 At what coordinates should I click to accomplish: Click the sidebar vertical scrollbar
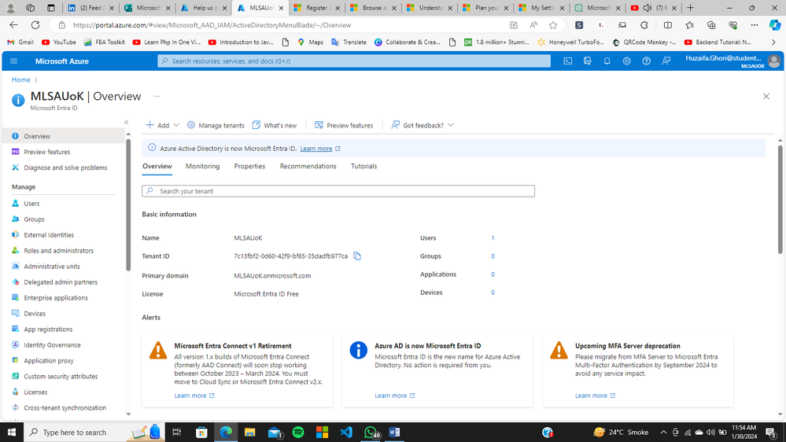pyautogui.click(x=128, y=205)
